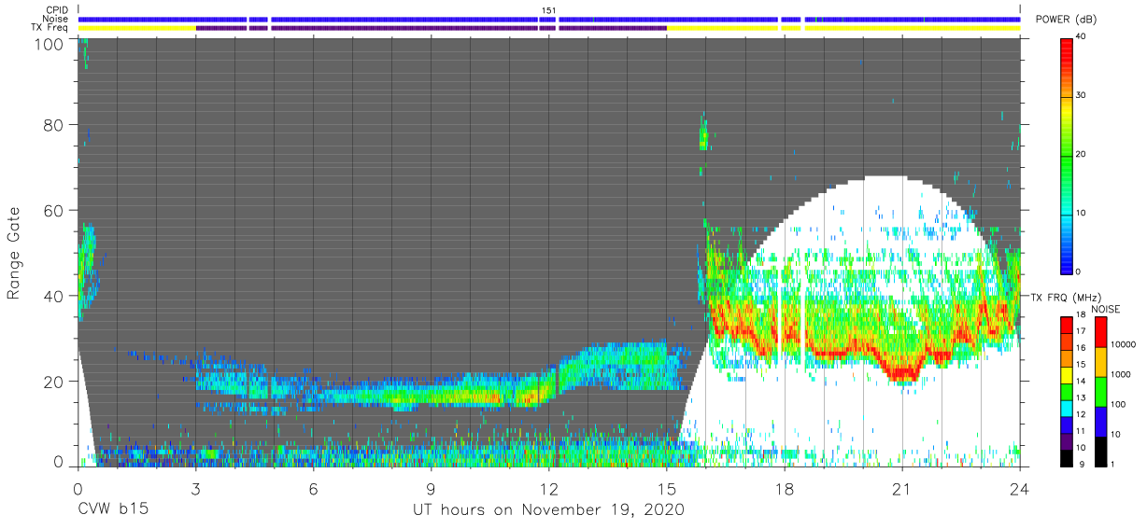Viewport: 1147px width, 529px height.
Task: Select the green NOISE 100 swatch
Action: 1099,392
